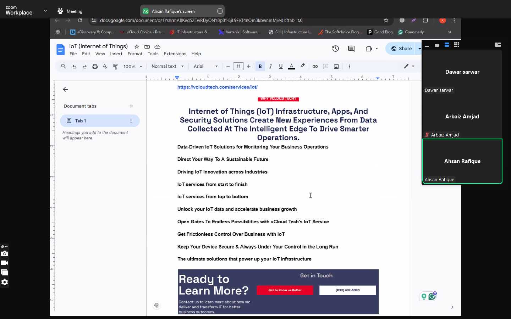Viewport: 511px width, 319px height.
Task: Reload the browser page
Action: (x=80, y=21)
